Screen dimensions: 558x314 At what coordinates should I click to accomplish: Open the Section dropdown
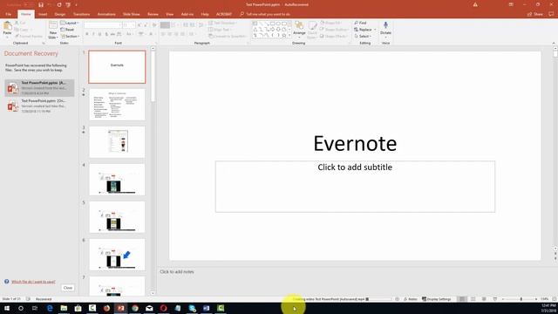pos(70,37)
